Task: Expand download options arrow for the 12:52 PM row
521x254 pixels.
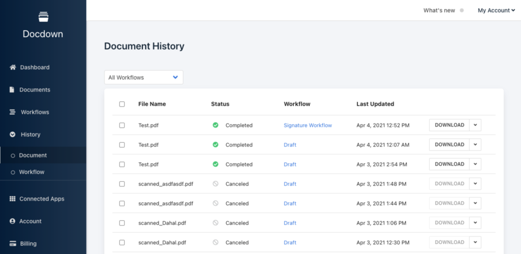Action: 475,125
